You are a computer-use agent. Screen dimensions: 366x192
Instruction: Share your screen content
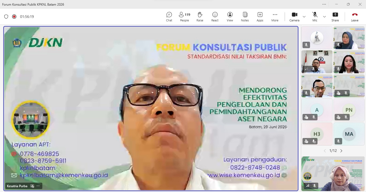coord(335,17)
